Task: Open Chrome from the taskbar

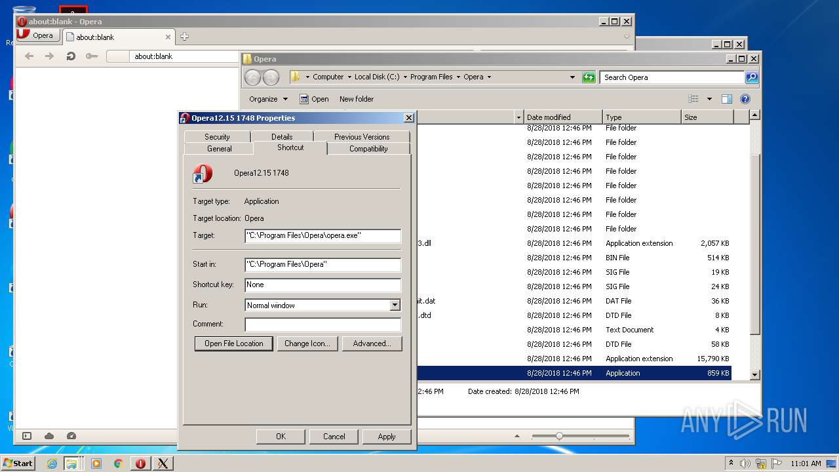Action: pos(118,463)
